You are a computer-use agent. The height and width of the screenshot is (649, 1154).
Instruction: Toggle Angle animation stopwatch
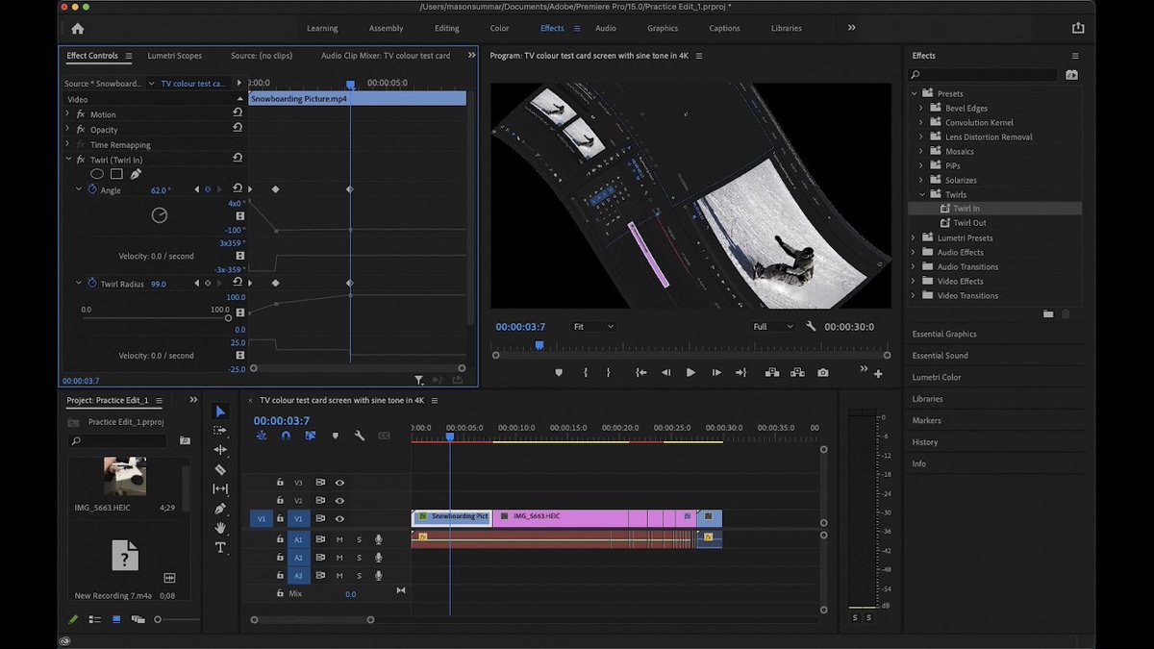pos(92,190)
